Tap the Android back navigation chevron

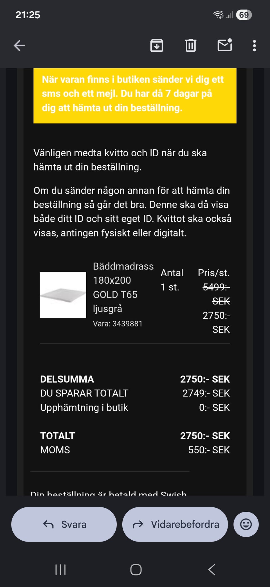click(x=212, y=570)
